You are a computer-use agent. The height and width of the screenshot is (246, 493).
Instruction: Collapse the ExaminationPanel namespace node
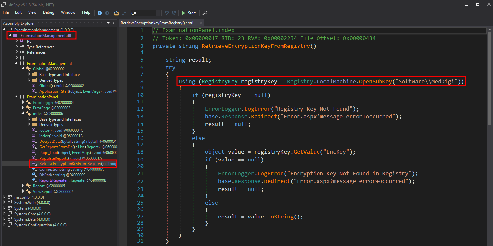click(17, 97)
